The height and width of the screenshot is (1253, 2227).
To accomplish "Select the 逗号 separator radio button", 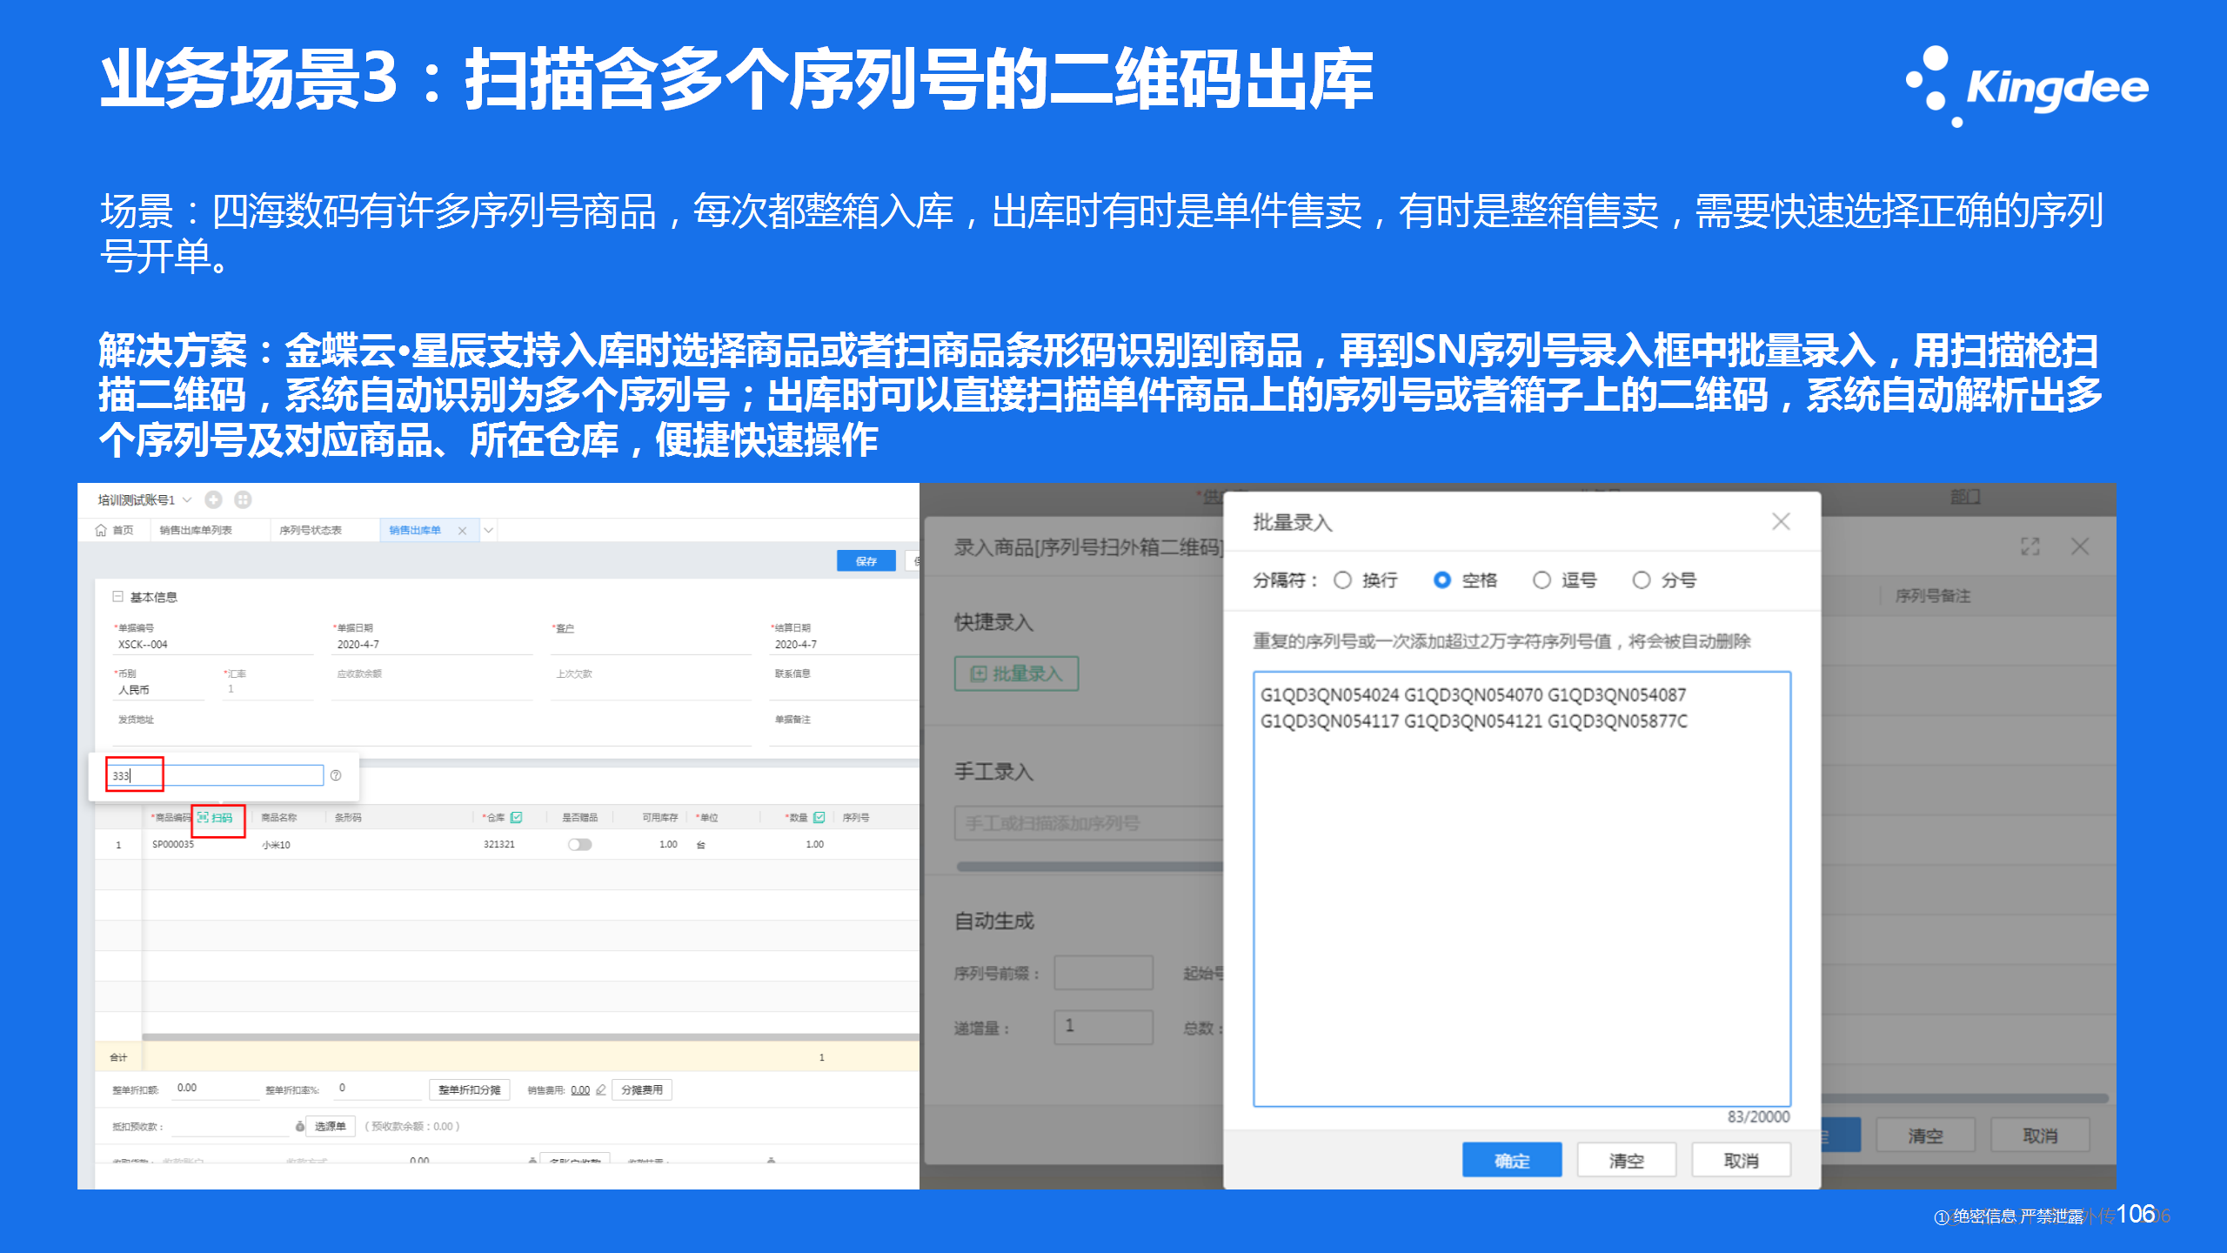I will 1542,580.
